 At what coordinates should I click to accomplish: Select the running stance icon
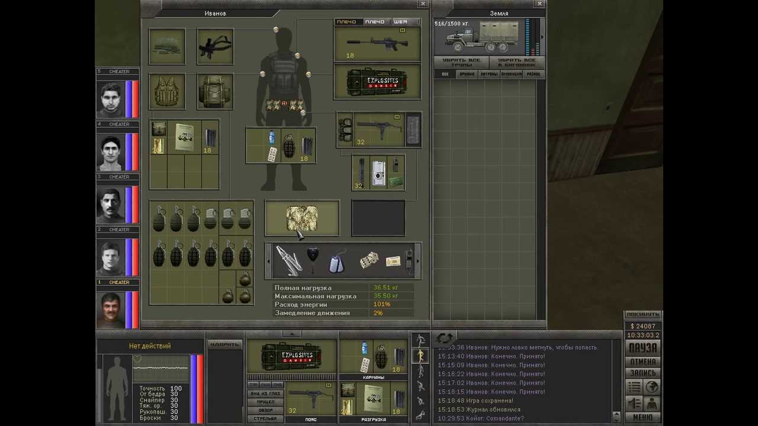420,340
